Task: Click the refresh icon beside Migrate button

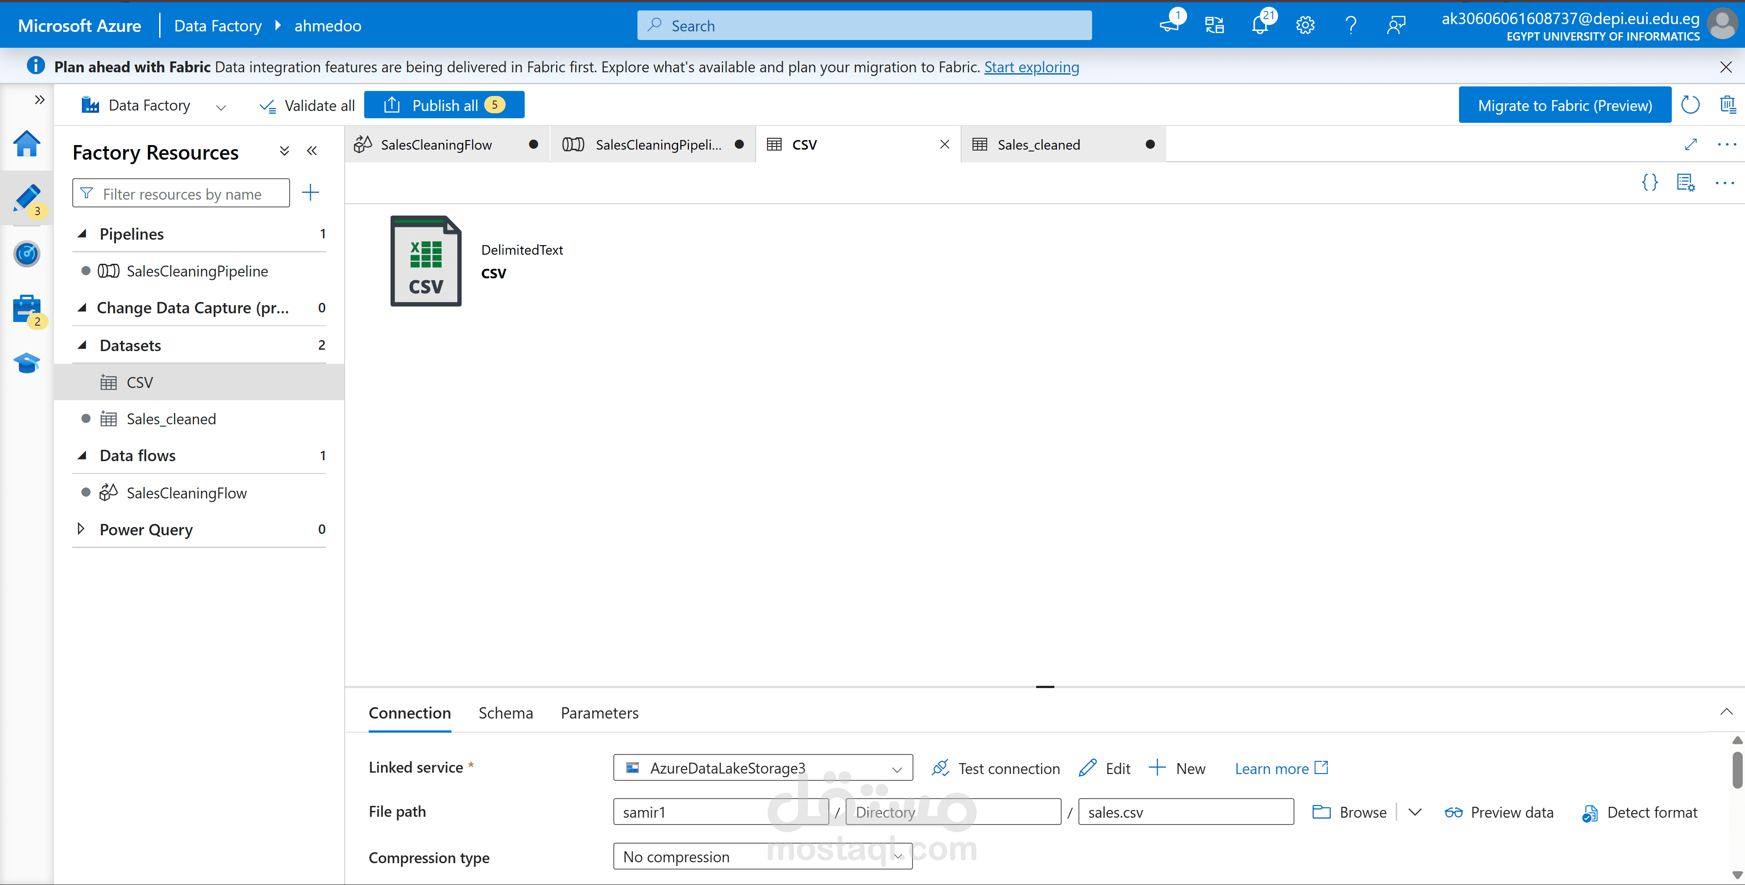Action: [x=1690, y=105]
